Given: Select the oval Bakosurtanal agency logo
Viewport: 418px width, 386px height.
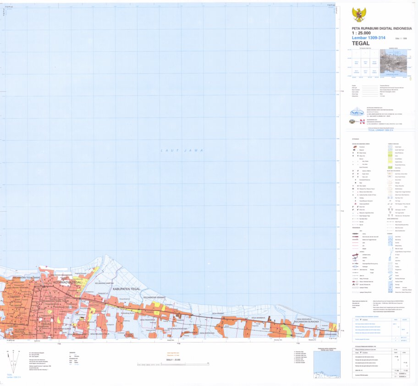Looking at the screenshot, I should coord(356,112).
